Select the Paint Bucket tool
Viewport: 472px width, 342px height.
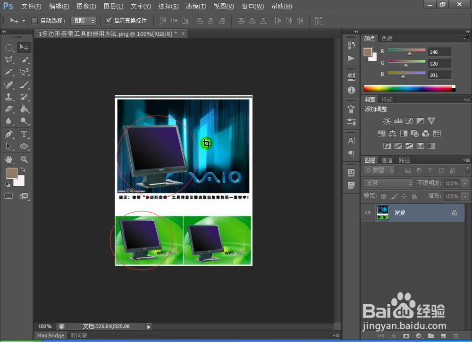coord(24,109)
